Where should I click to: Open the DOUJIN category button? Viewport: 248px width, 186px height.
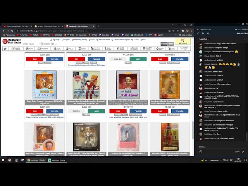click(82, 49)
